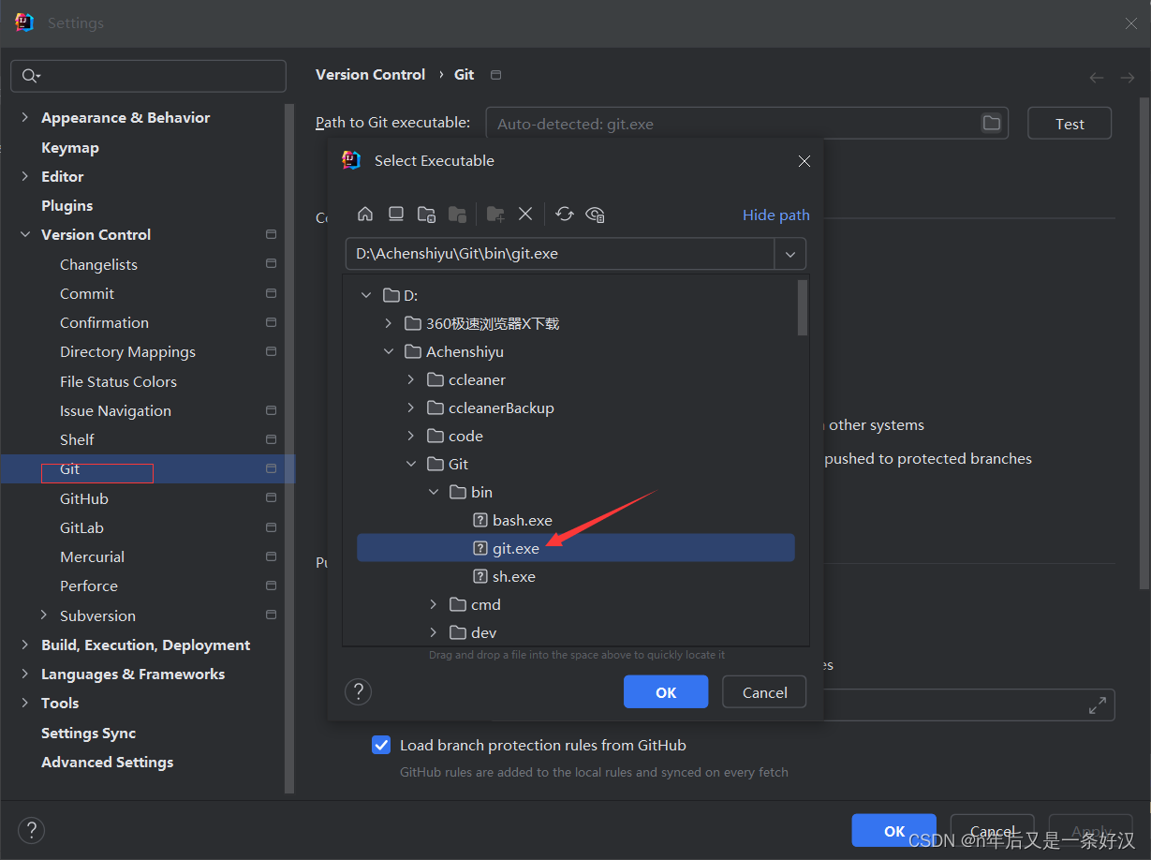1151x860 pixels.
Task: Expand Languages & Frameworks group
Action: [25, 674]
